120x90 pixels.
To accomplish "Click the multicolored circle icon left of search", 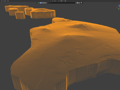I will pyautogui.click(x=39, y=3).
